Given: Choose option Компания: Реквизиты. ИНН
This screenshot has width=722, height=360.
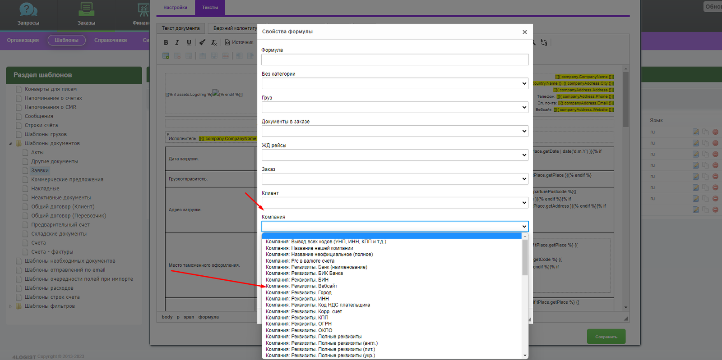Looking at the screenshot, I should 297,299.
